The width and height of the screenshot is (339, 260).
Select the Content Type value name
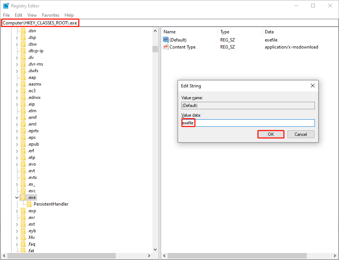(x=182, y=47)
